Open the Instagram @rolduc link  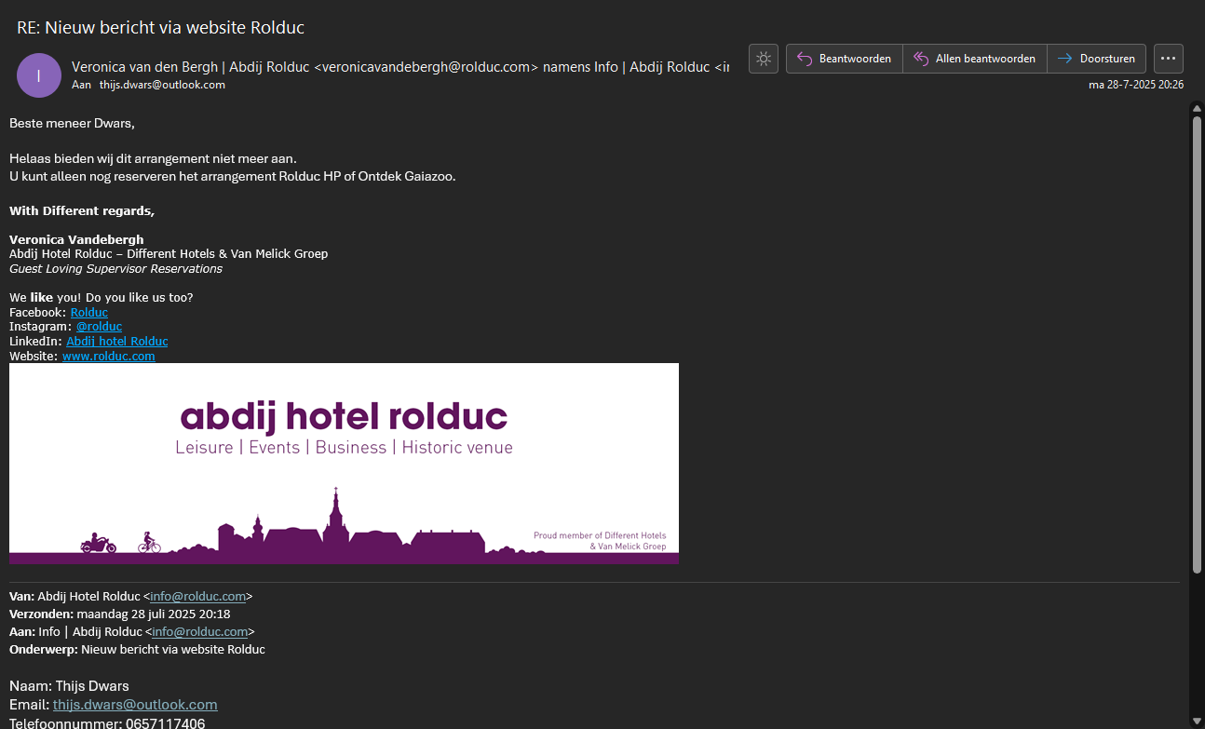click(99, 327)
